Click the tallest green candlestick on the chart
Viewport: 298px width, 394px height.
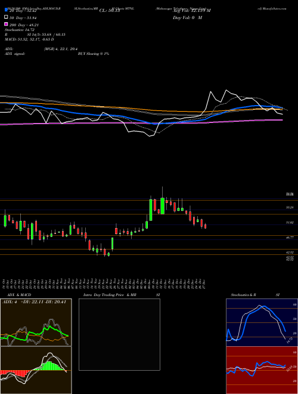[x=151, y=210]
